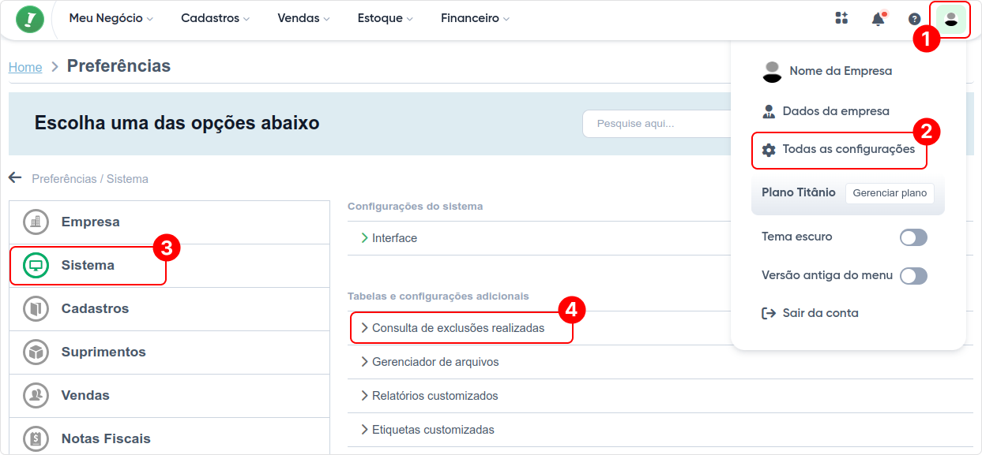Expand Relatórios customizados
The image size is (982, 455).
(660, 396)
